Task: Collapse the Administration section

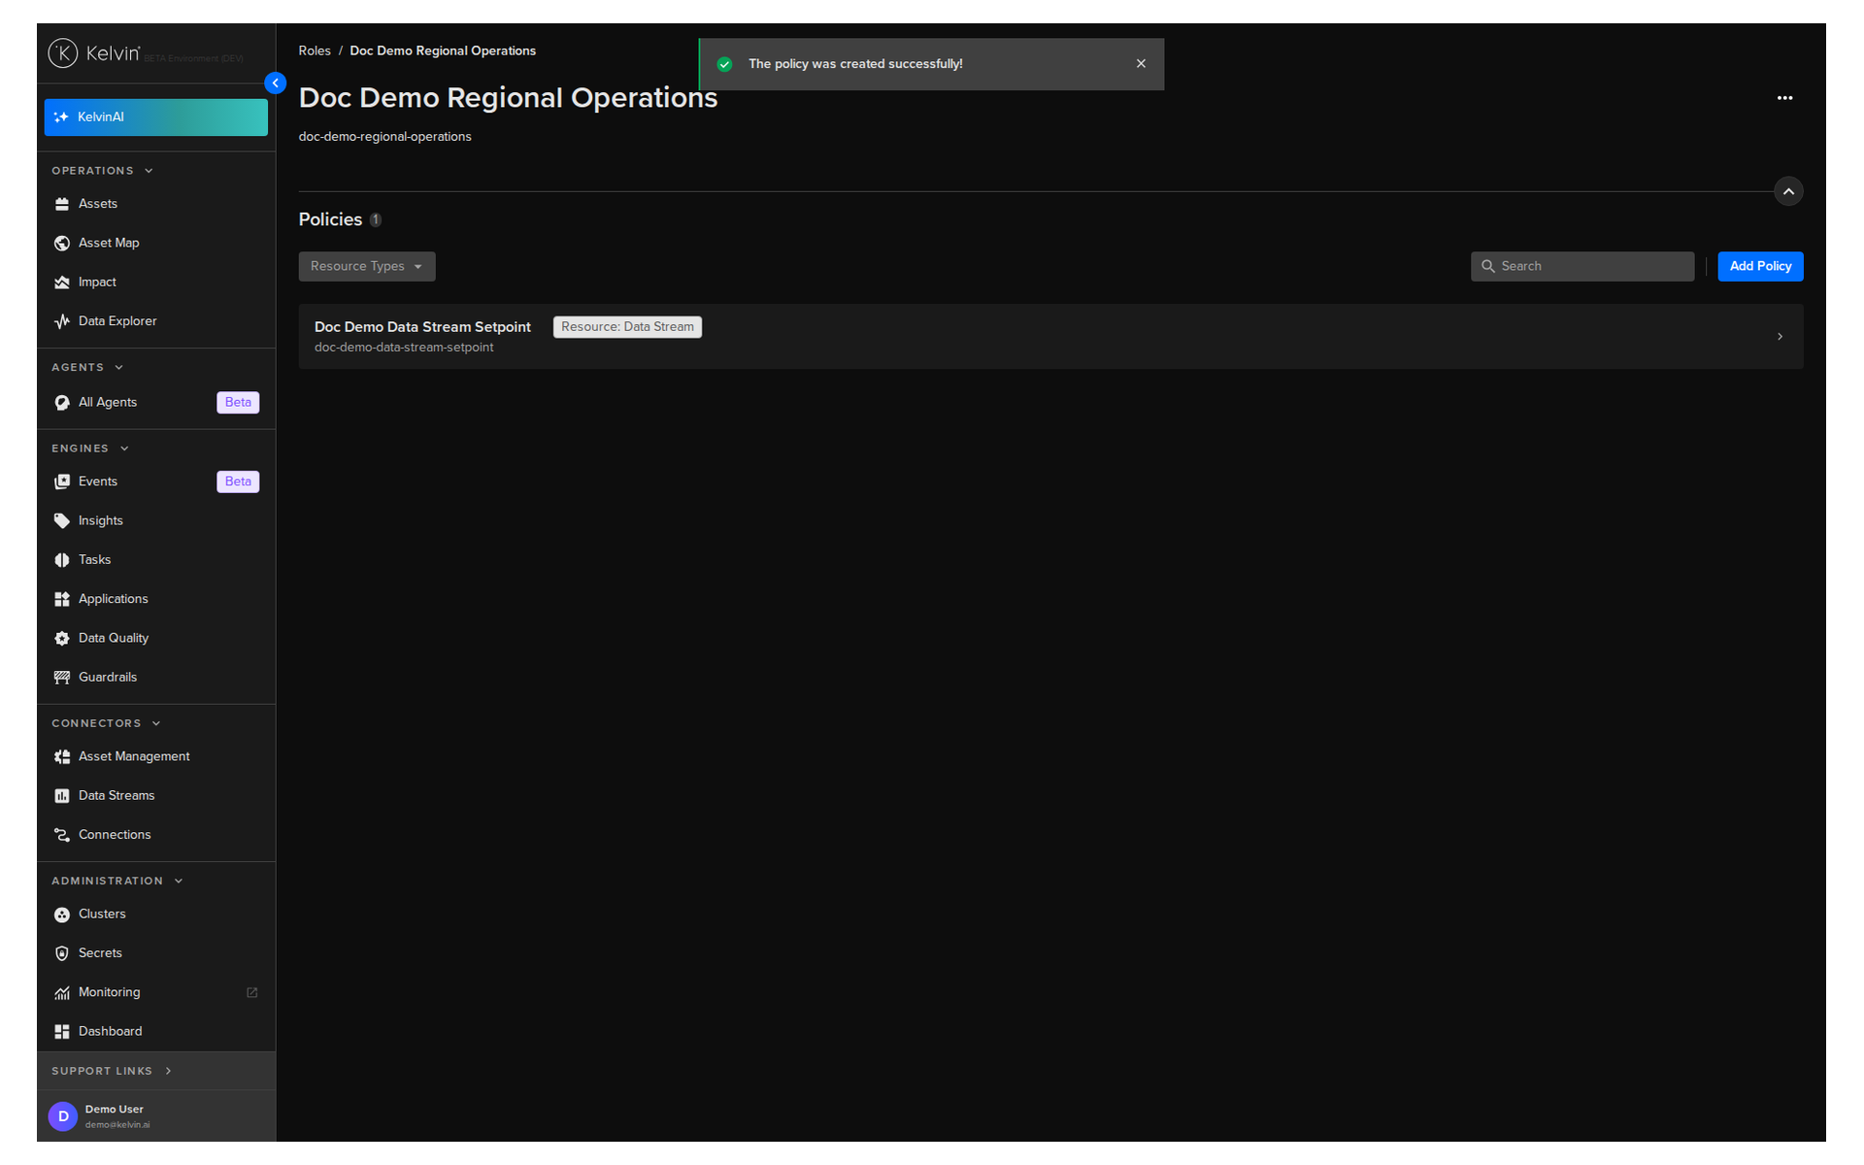Action: (x=117, y=882)
